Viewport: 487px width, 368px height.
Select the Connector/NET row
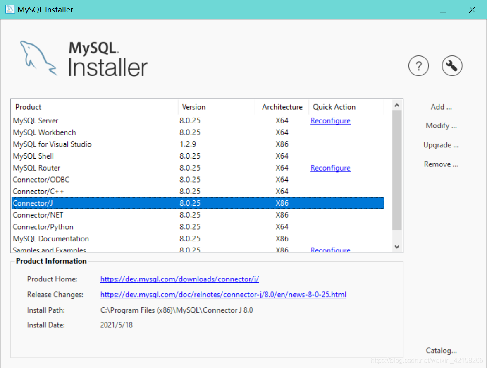198,215
